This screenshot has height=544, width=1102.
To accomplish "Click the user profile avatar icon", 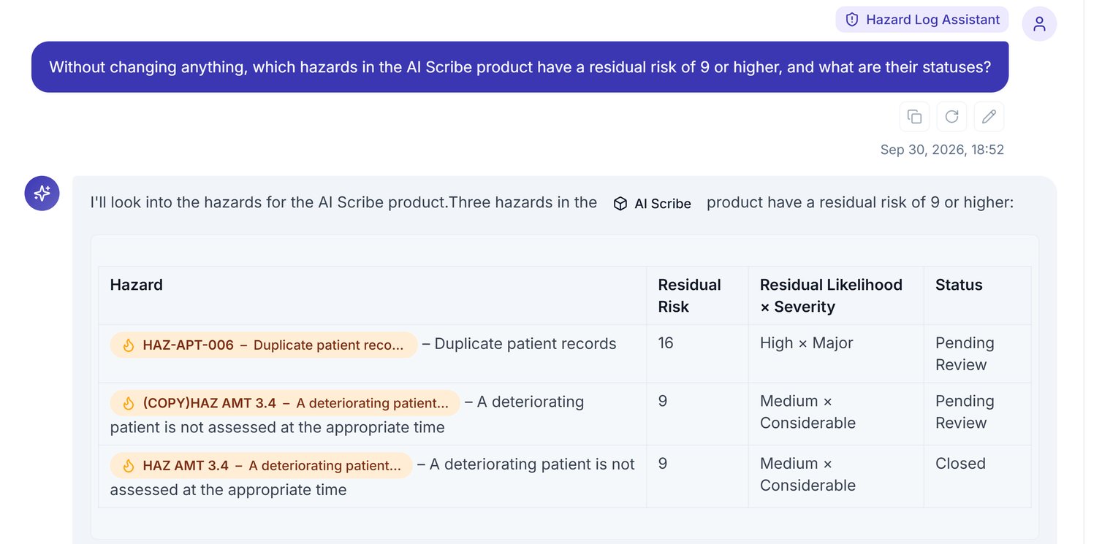I will pyautogui.click(x=1039, y=24).
